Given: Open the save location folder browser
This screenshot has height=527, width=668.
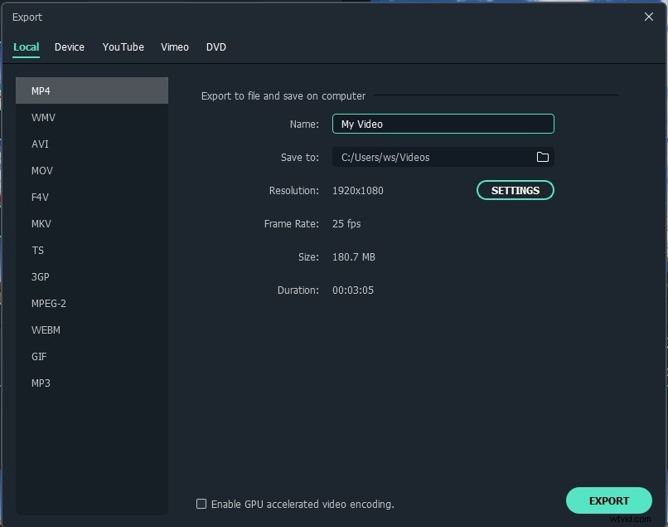Looking at the screenshot, I should [x=542, y=157].
